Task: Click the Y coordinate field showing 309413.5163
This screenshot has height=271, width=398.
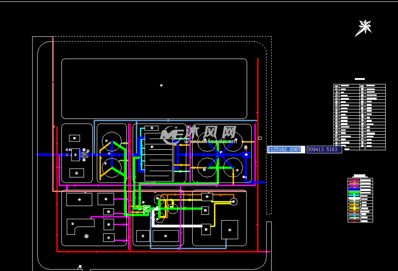Action: [324, 150]
